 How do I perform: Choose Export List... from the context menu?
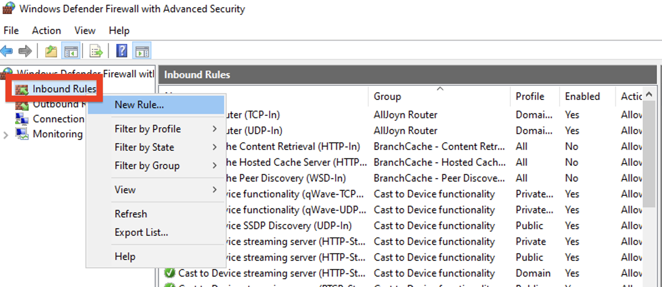pos(156,232)
